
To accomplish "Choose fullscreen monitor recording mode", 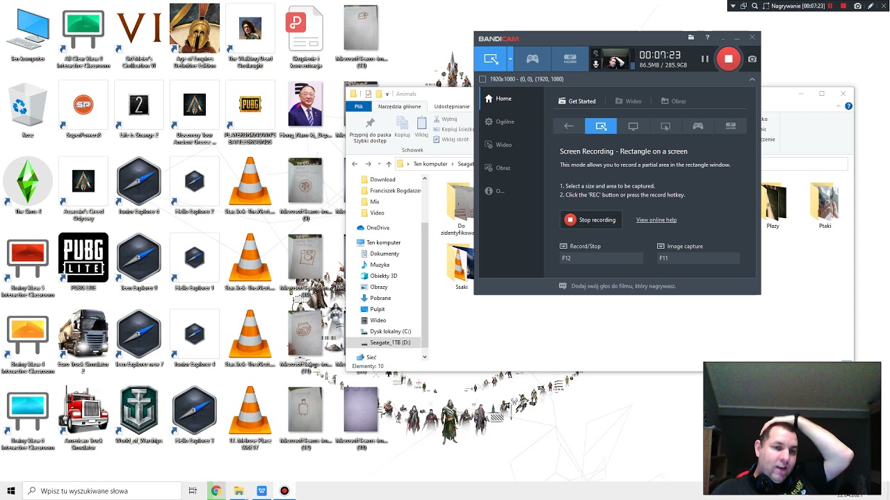I will point(633,126).
